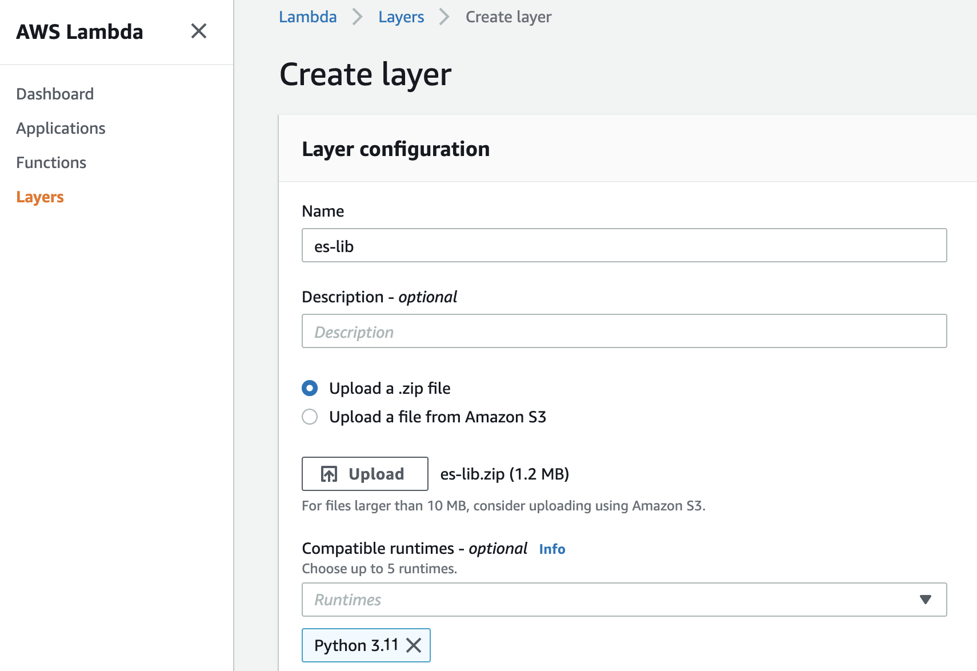The width and height of the screenshot is (977, 671).
Task: Open Info link for compatible runtimes
Action: (552, 549)
